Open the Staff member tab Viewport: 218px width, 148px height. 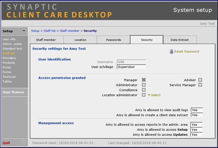[47, 40]
